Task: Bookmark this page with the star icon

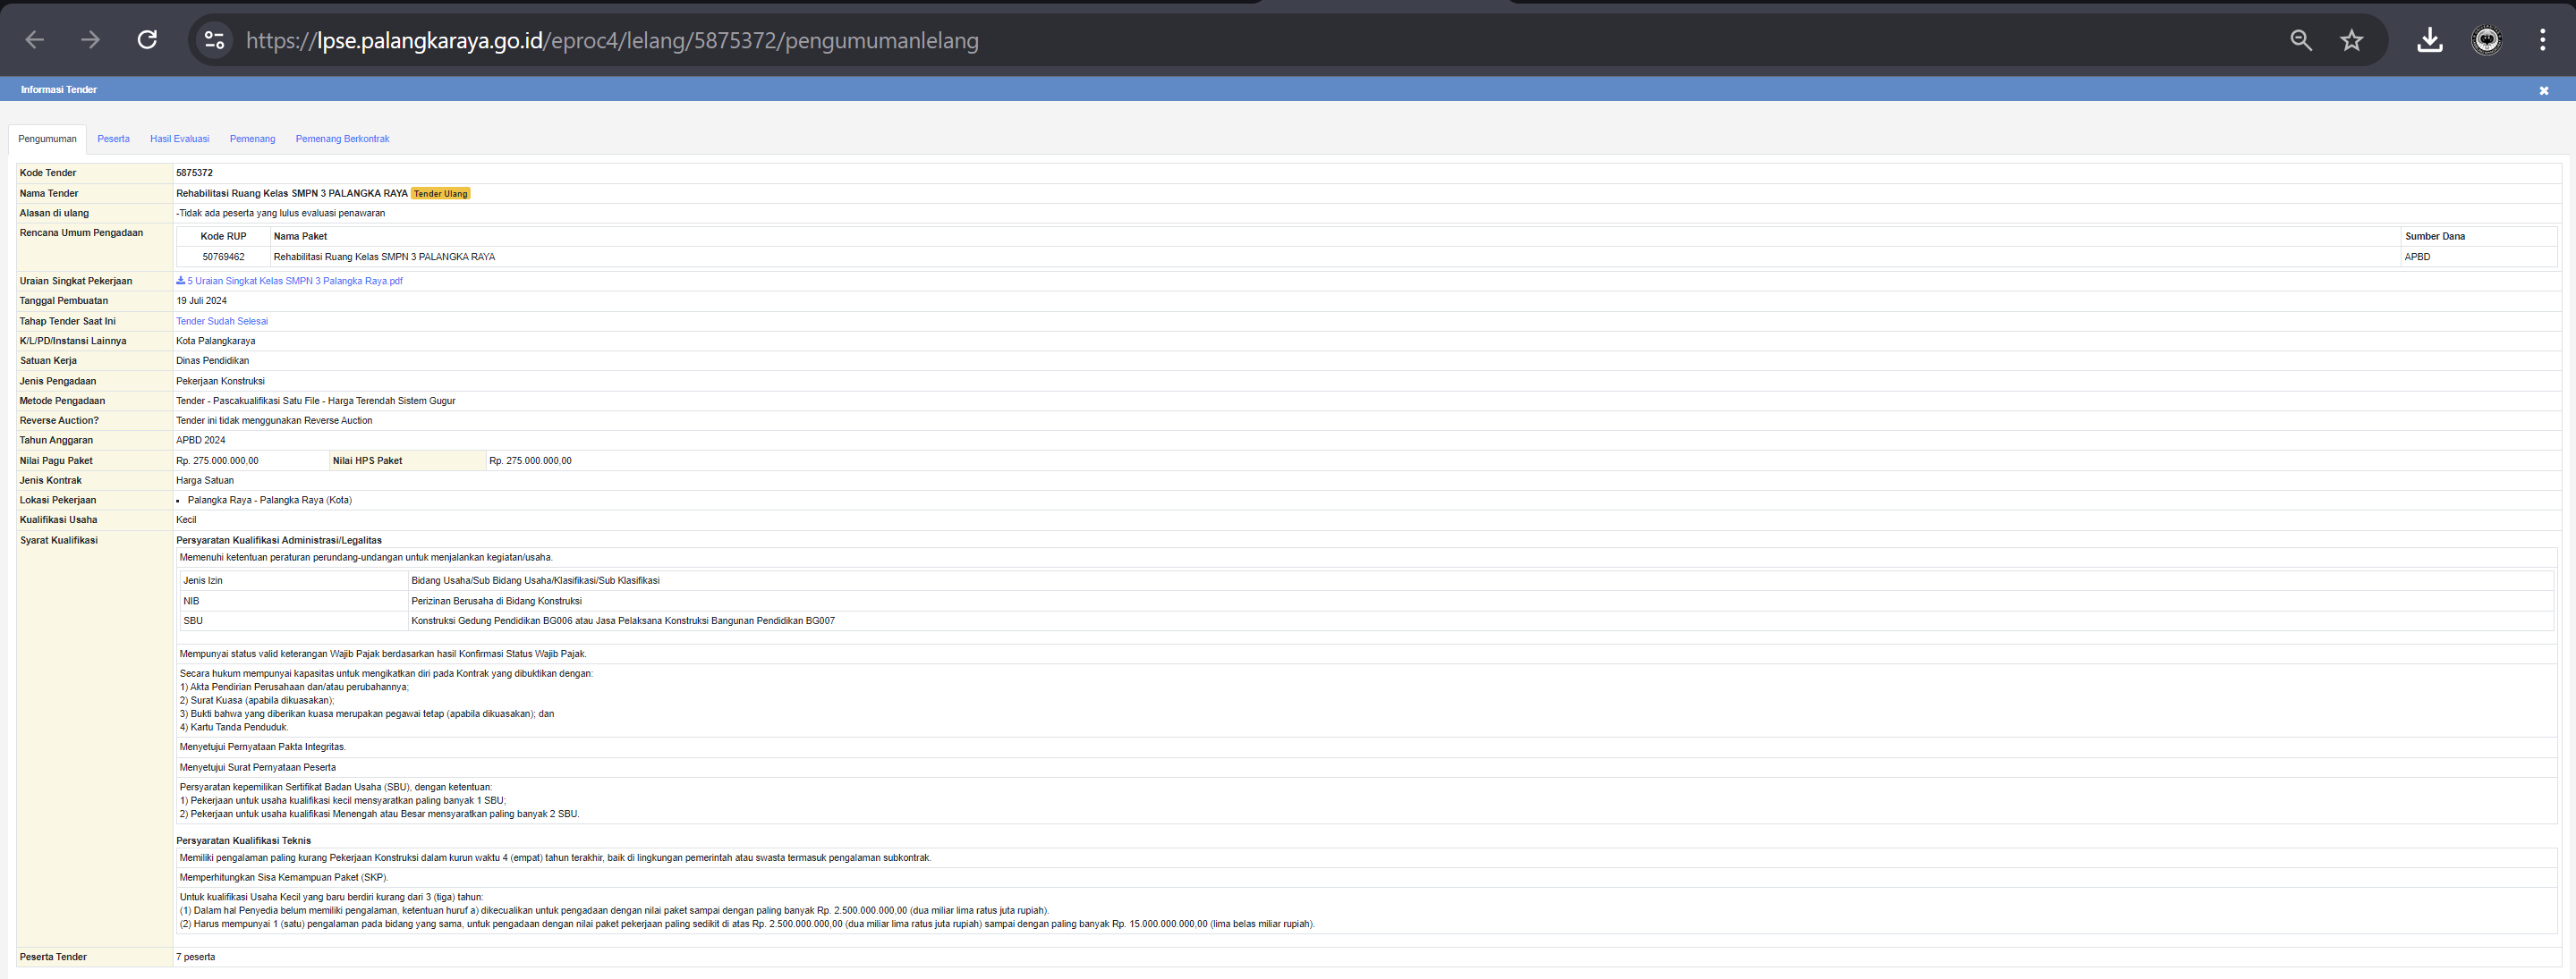Action: tap(2352, 40)
